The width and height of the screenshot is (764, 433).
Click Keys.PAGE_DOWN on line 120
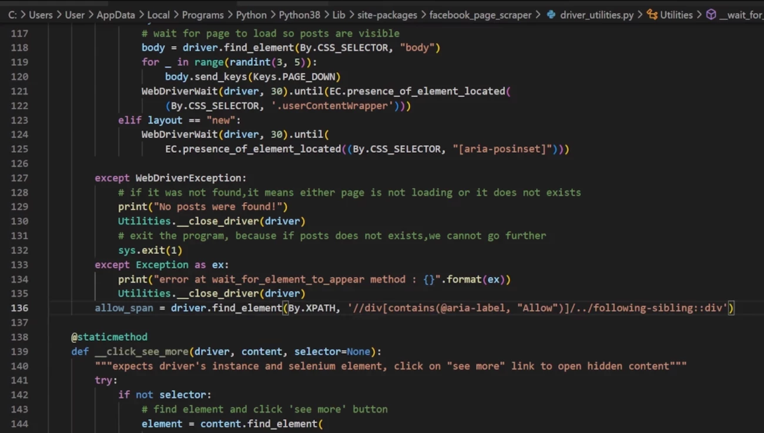pyautogui.click(x=294, y=76)
